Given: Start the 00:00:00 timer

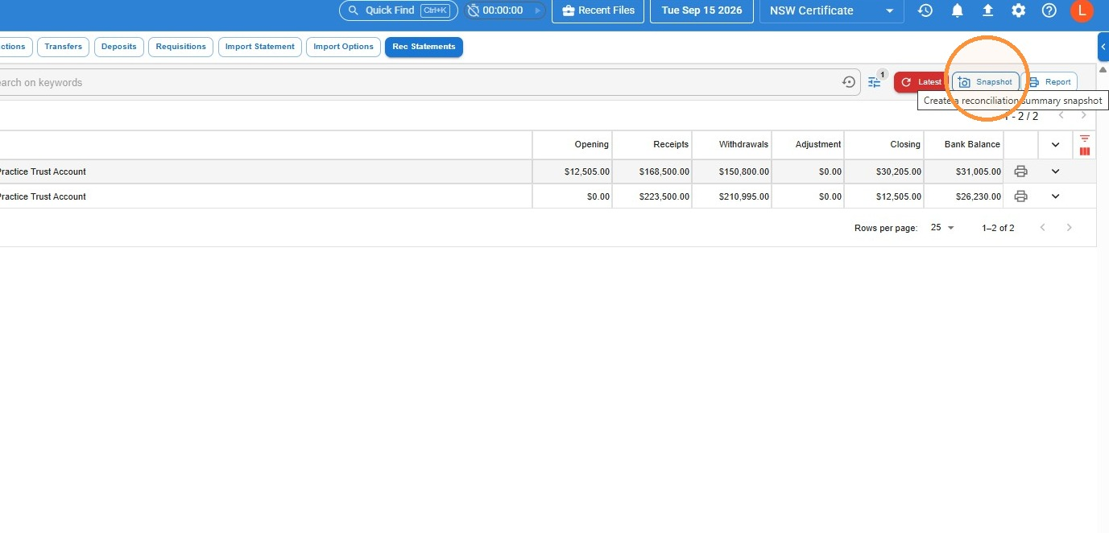Looking at the screenshot, I should click(538, 10).
